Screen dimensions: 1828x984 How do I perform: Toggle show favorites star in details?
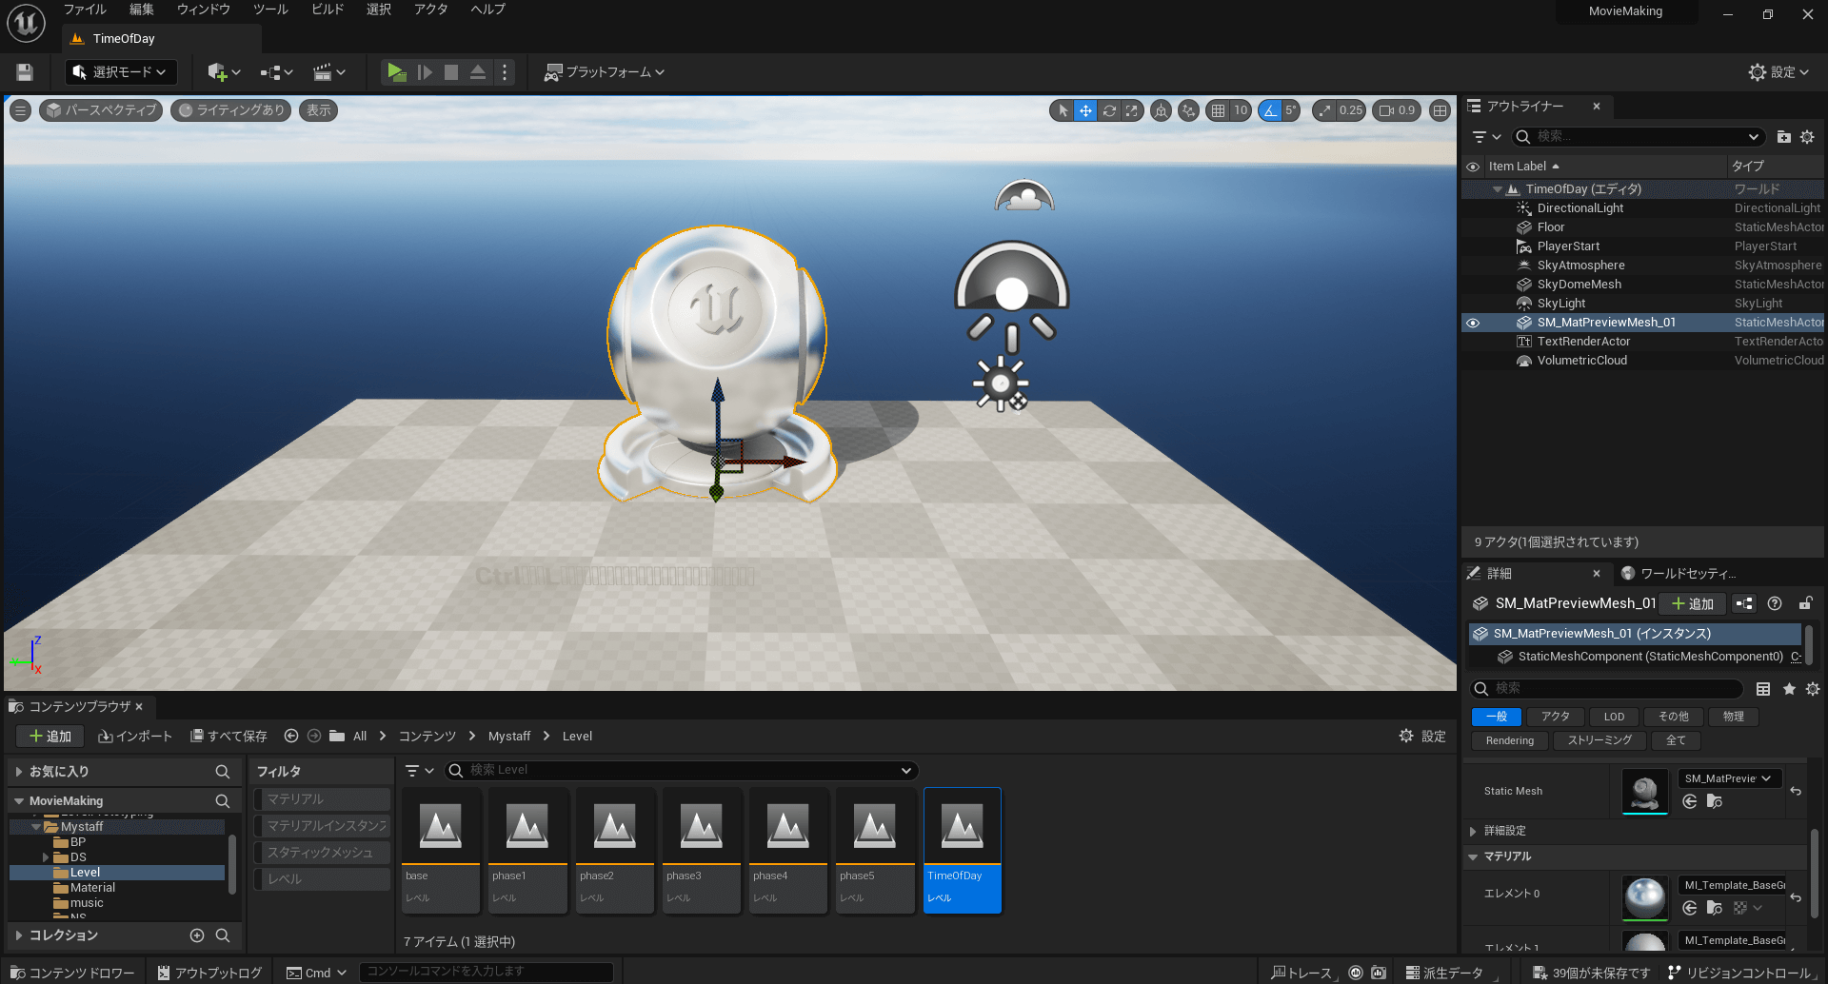click(1789, 689)
